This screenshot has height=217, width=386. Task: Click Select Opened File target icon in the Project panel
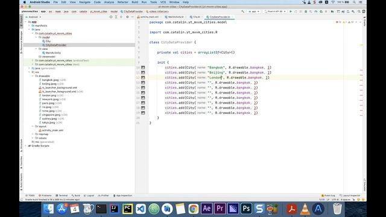point(111,17)
